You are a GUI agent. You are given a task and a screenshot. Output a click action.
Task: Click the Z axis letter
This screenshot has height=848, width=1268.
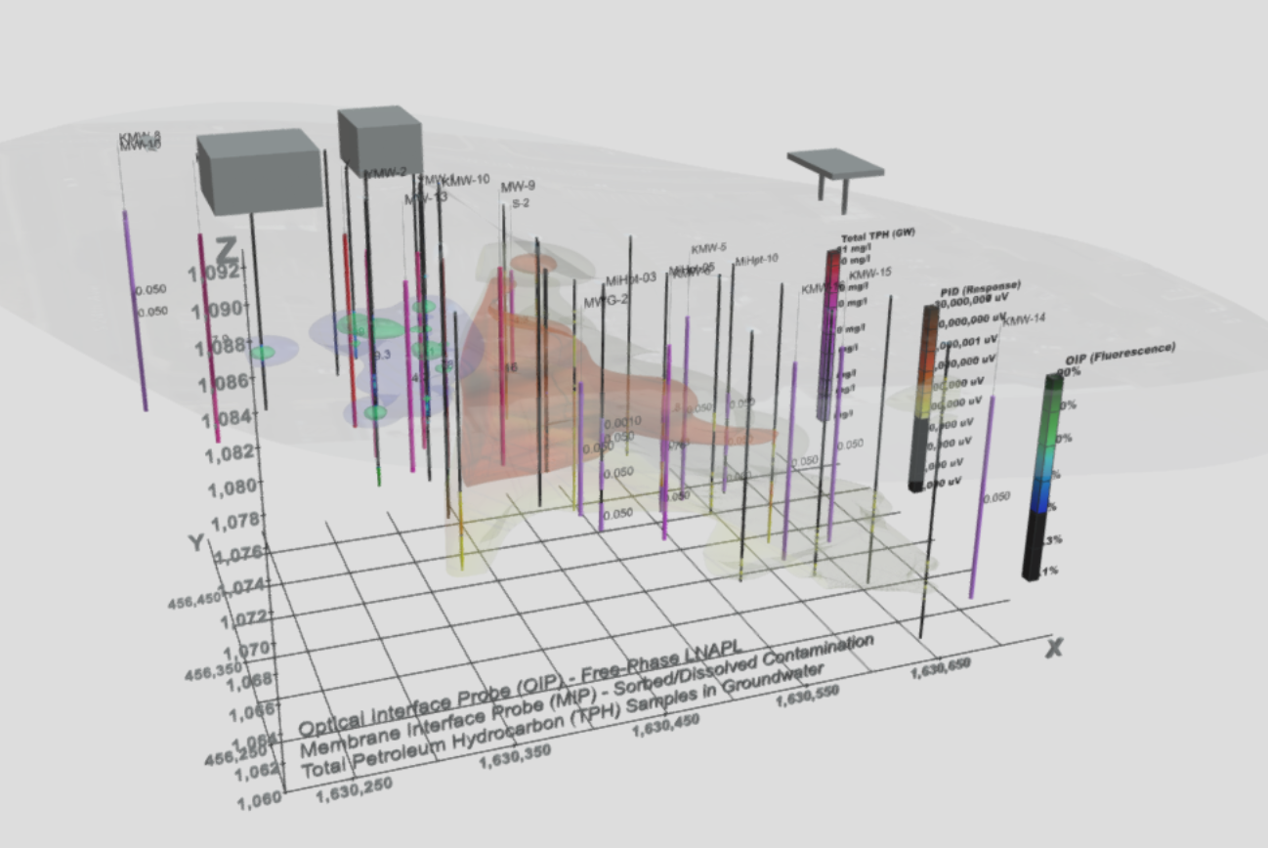click(x=226, y=250)
